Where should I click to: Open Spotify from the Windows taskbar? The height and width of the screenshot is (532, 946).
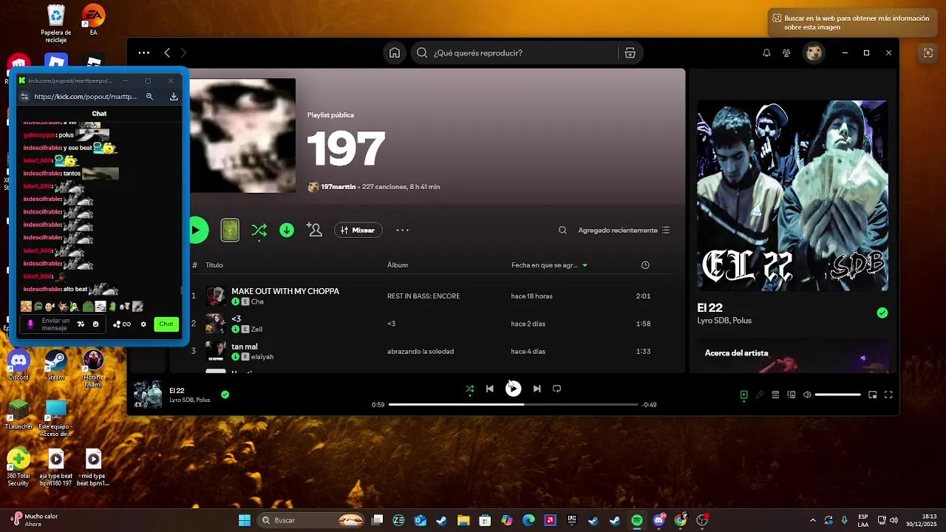tap(637, 520)
